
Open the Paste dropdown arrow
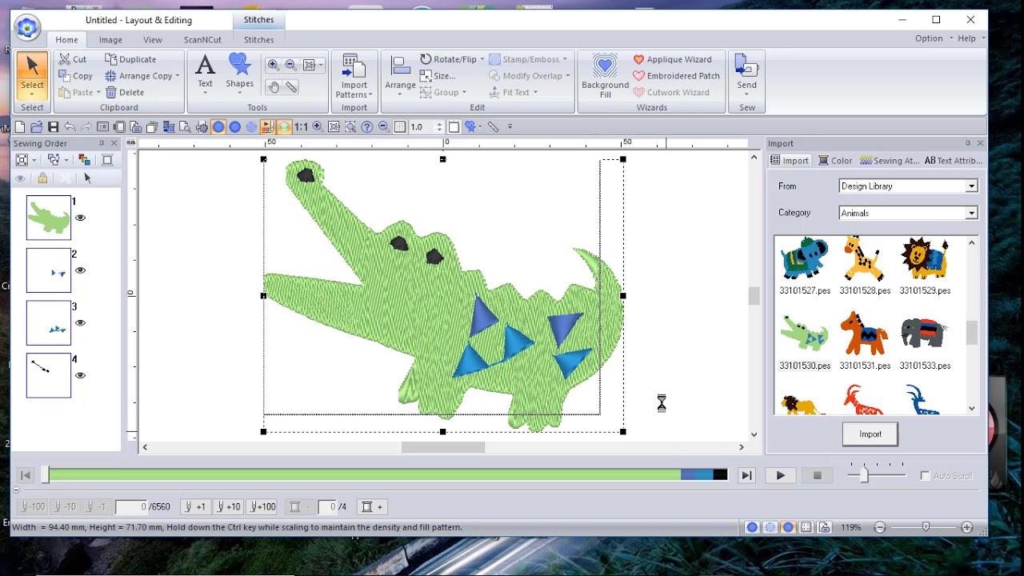click(98, 92)
